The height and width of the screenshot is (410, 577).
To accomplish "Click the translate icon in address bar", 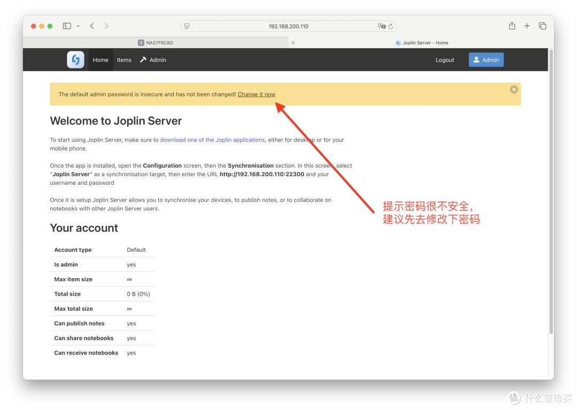I will click(x=381, y=26).
